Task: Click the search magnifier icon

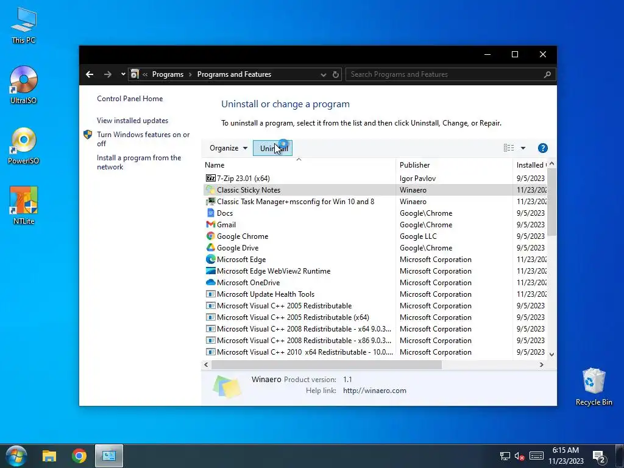Action: [x=547, y=74]
